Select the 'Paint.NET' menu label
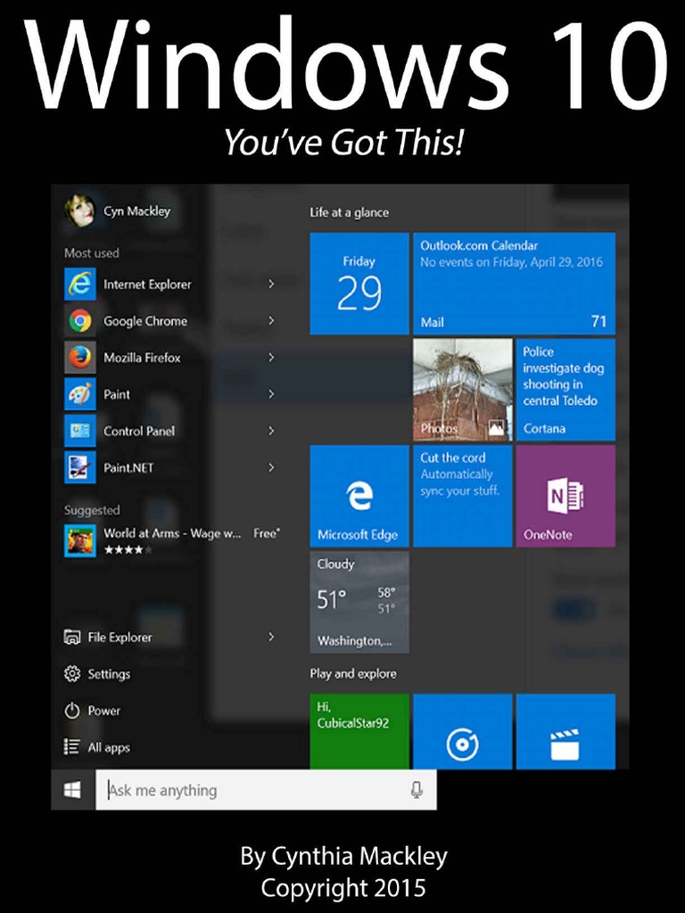This screenshot has height=913, width=685. [128, 467]
